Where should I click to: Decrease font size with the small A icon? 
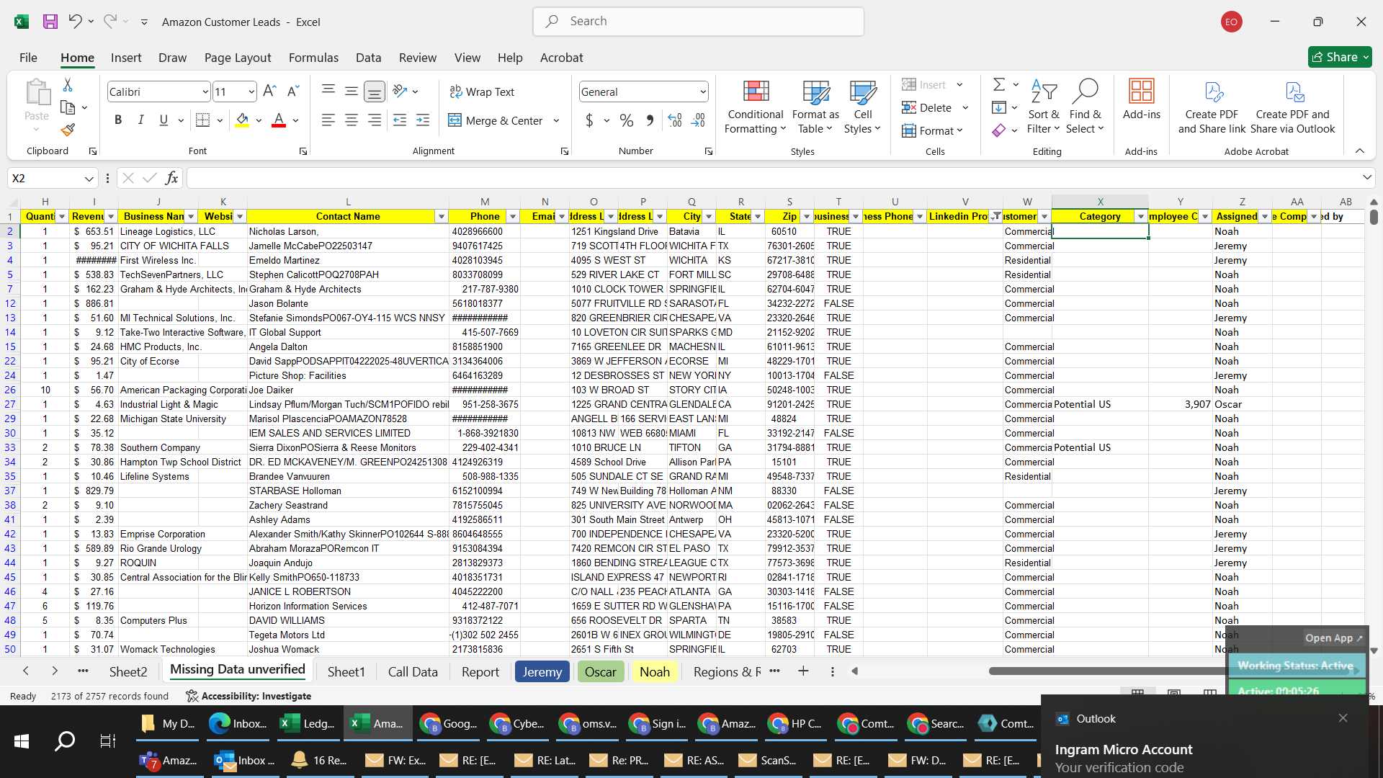click(292, 91)
